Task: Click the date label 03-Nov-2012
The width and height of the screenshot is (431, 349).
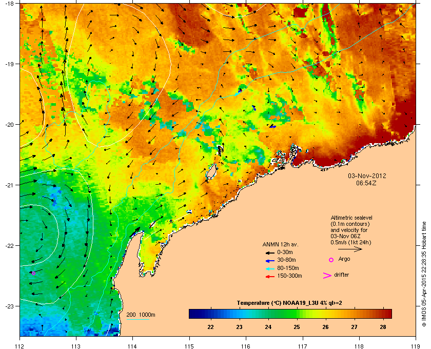Action: 367,176
